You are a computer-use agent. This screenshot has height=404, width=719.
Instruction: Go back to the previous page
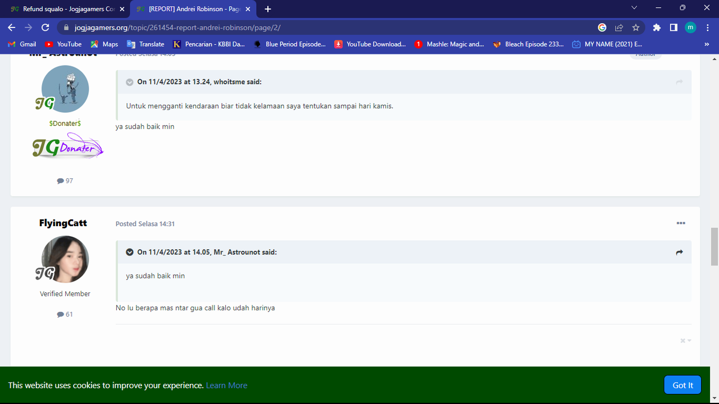[x=12, y=27]
